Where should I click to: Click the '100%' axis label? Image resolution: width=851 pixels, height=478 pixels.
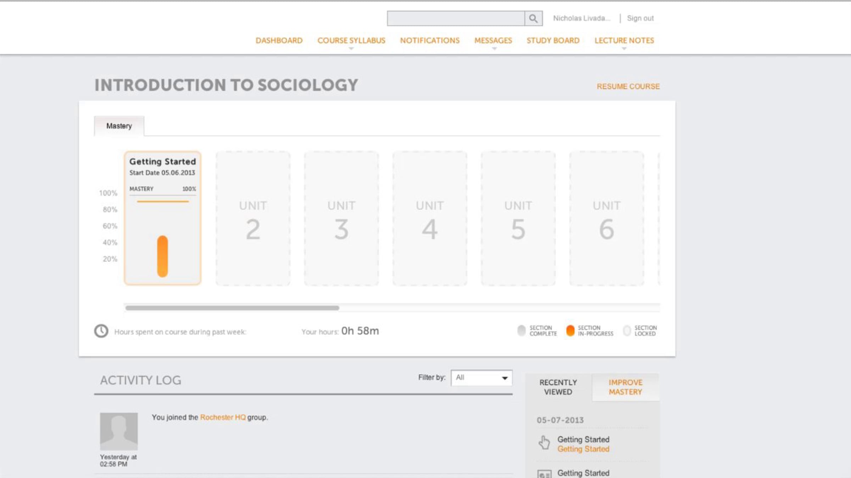(x=108, y=193)
